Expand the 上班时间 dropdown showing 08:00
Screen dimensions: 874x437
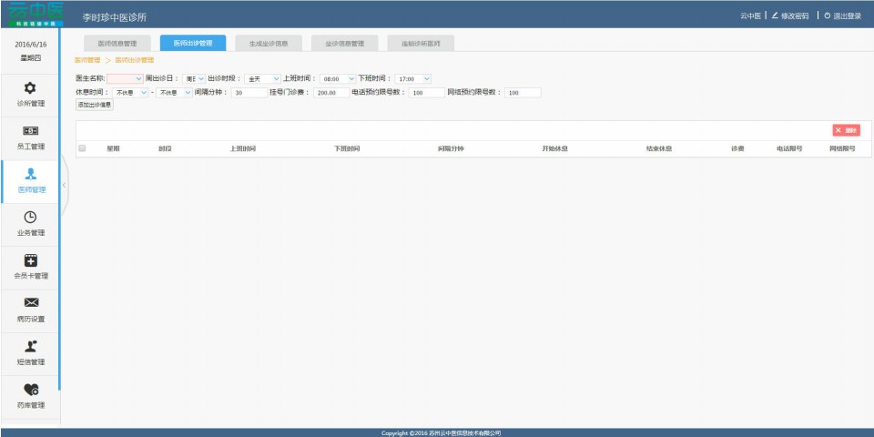coord(338,79)
